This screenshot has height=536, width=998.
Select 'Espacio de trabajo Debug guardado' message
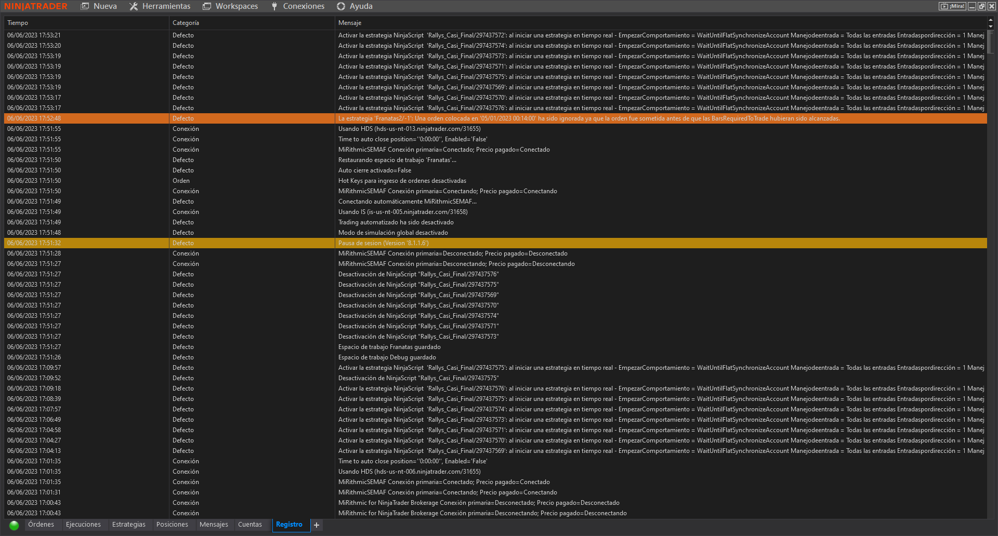click(x=387, y=357)
